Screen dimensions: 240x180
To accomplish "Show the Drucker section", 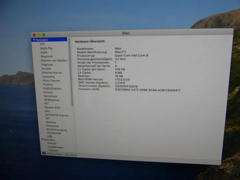I will (47, 69).
